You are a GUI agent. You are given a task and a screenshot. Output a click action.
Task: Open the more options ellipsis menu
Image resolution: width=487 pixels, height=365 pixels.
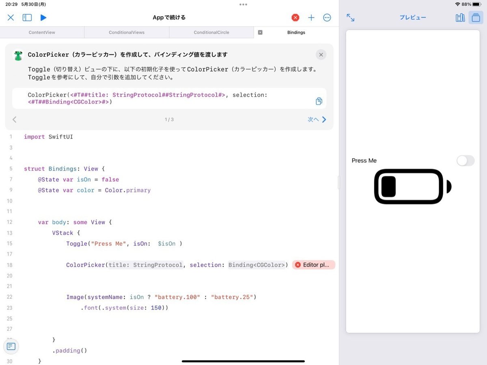(x=327, y=17)
